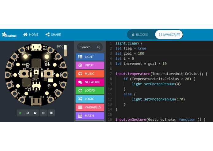Click the SCL A4 pad

pos(15,57)
